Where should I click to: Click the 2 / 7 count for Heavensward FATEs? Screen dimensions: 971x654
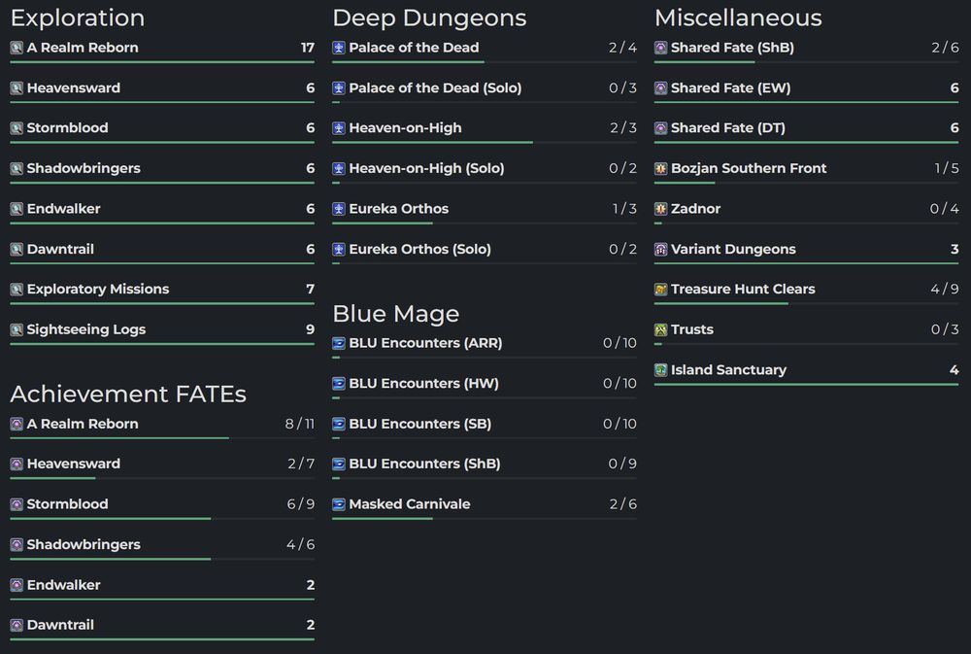click(x=301, y=464)
